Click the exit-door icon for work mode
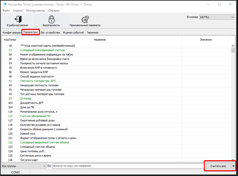 [18, 19]
